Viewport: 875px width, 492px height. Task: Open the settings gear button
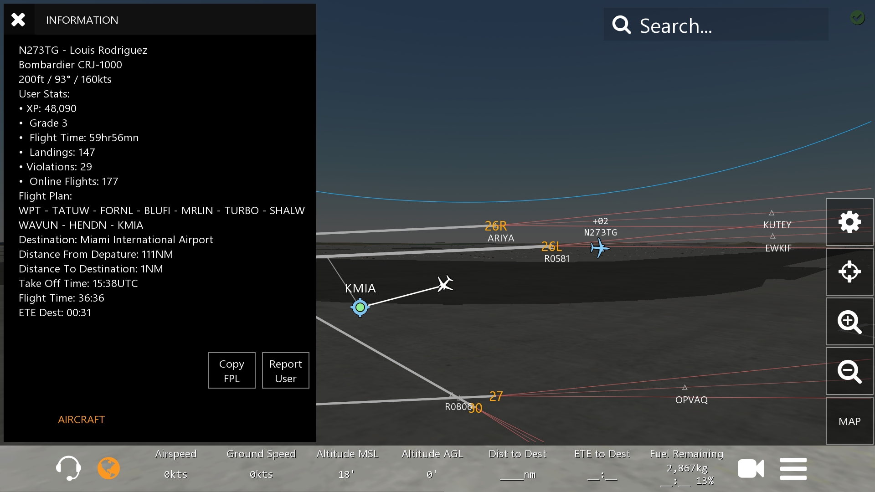[849, 222]
